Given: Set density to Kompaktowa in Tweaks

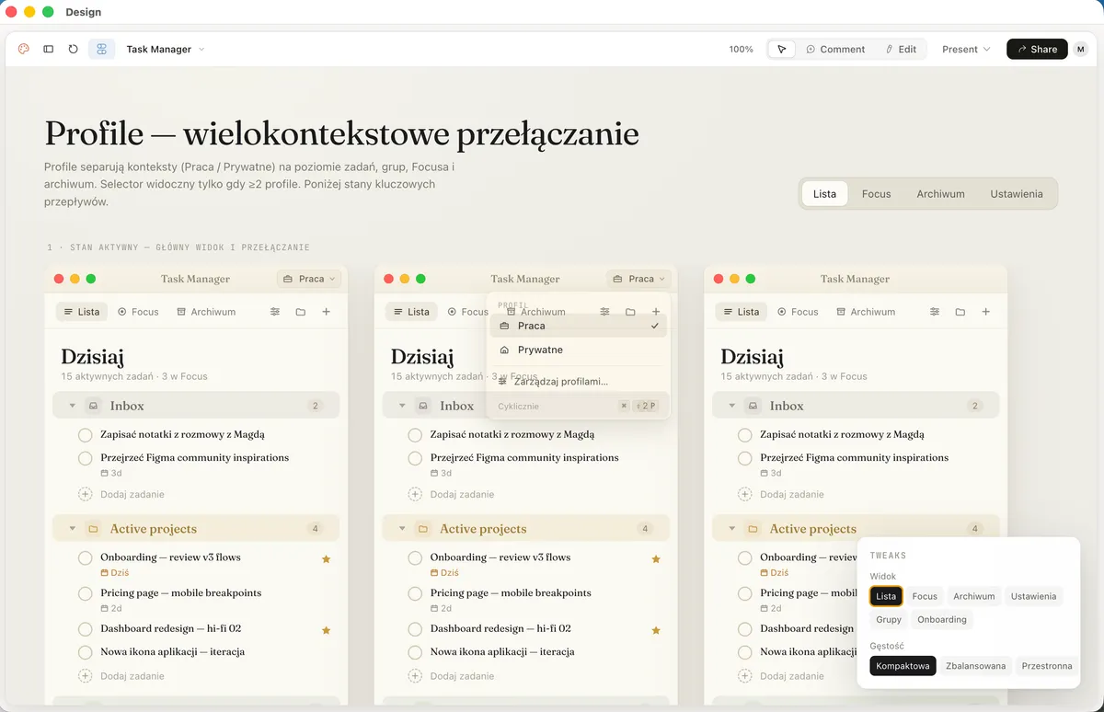Looking at the screenshot, I should click(903, 665).
